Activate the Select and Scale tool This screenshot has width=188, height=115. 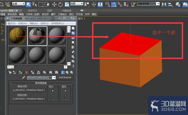click(x=67, y=5)
